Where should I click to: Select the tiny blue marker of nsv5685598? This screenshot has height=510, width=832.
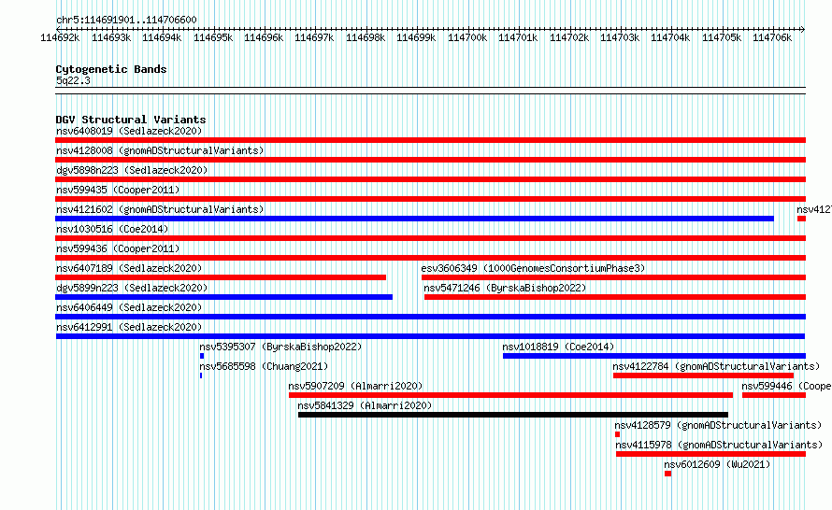tap(201, 375)
